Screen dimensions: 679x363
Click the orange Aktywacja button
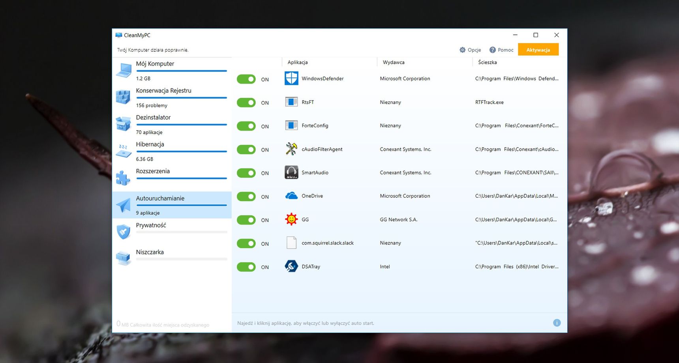coord(538,50)
